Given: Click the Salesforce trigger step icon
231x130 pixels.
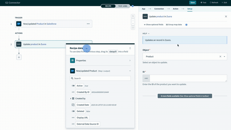Looking at the screenshot, I should point(19,24).
